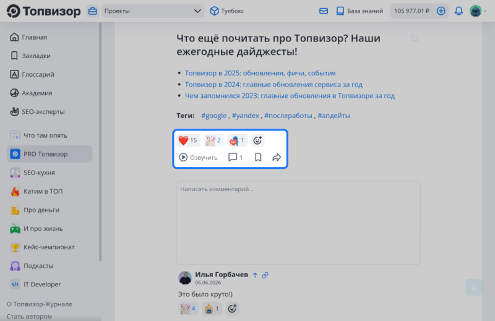Add emoji reaction to the comment

[232, 309]
